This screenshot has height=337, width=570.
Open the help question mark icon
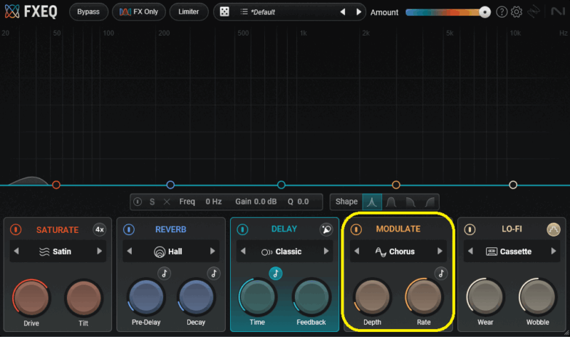pyautogui.click(x=502, y=12)
